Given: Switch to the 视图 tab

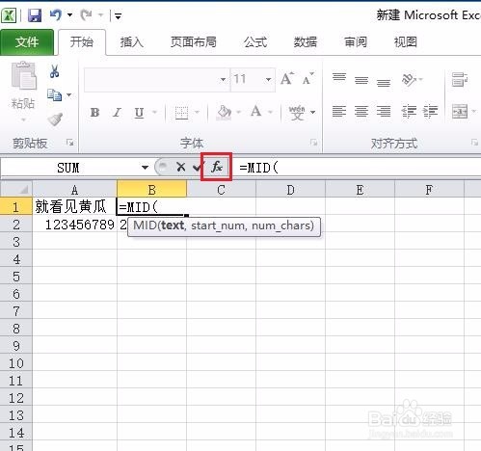Looking at the screenshot, I should pos(406,42).
